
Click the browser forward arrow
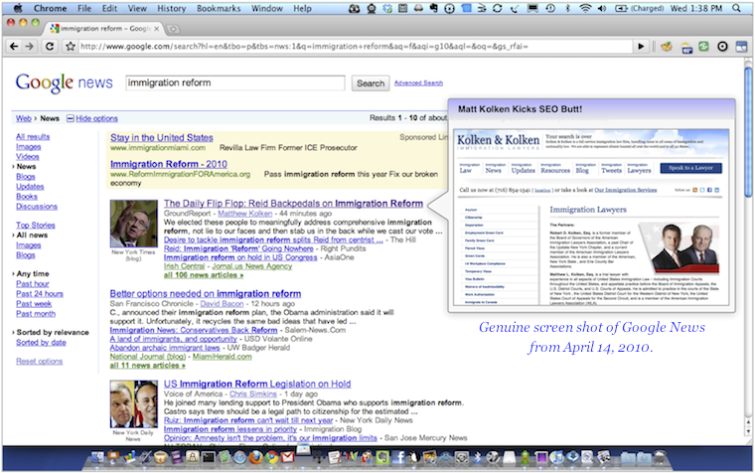point(30,47)
